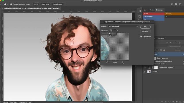Create a new layer icon
The width and height of the screenshot is (184, 103).
[x=180, y=102]
